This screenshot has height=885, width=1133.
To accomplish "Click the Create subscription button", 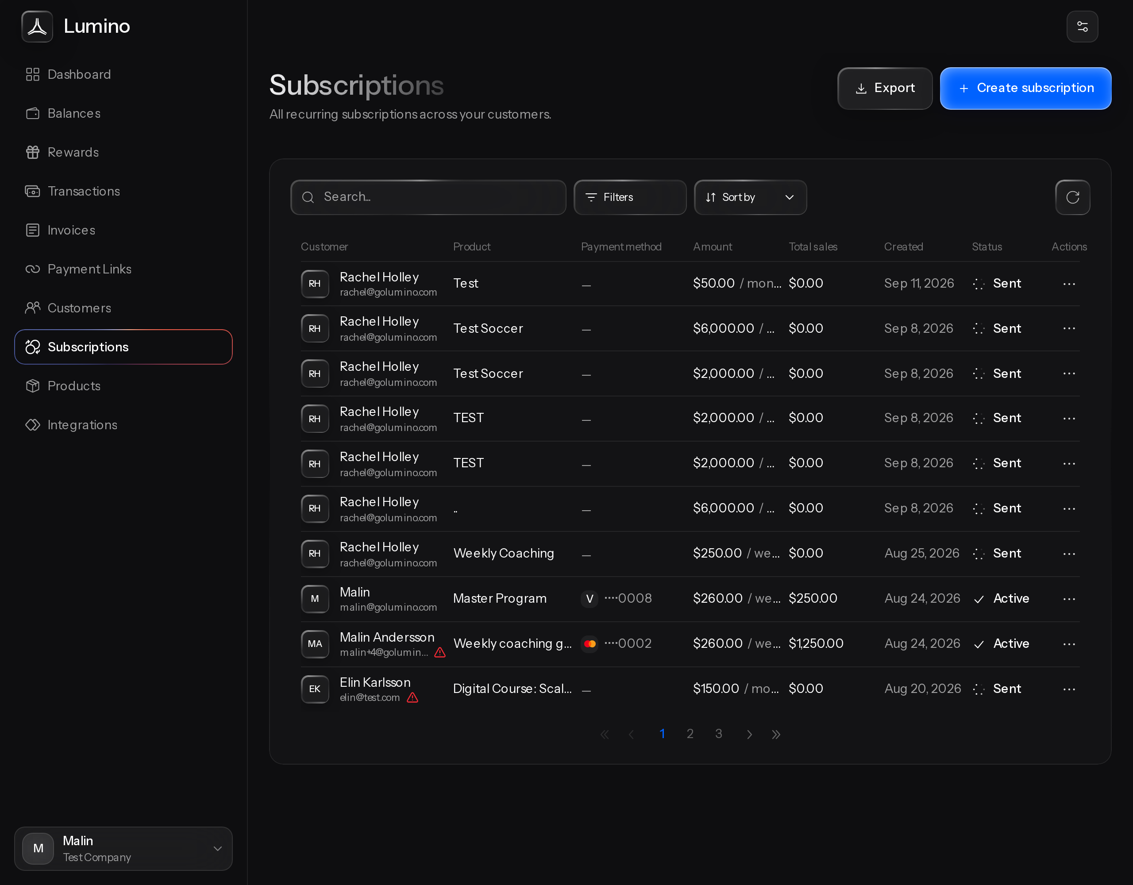I will [x=1025, y=88].
